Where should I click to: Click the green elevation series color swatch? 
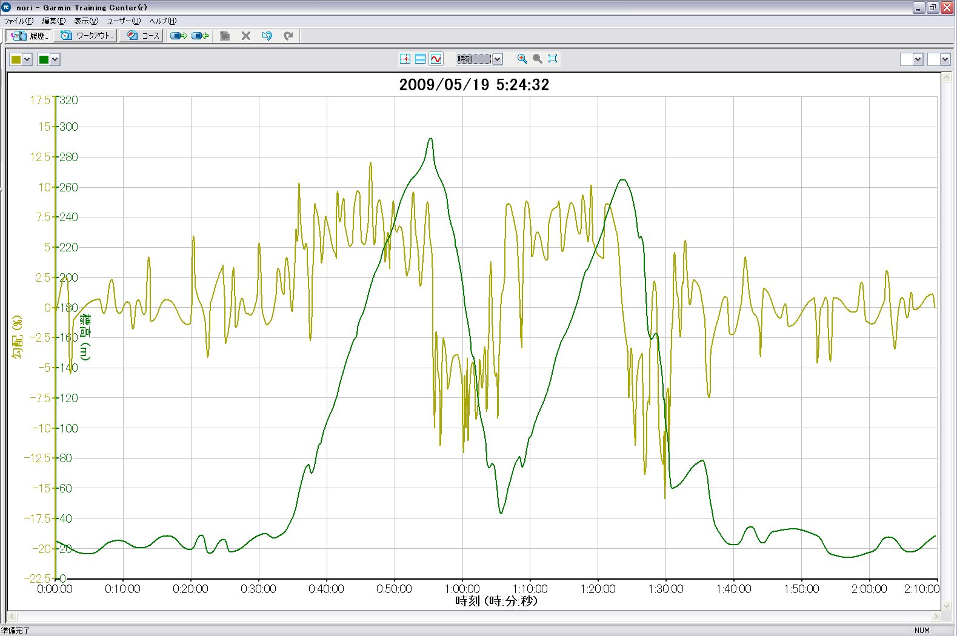tap(44, 59)
